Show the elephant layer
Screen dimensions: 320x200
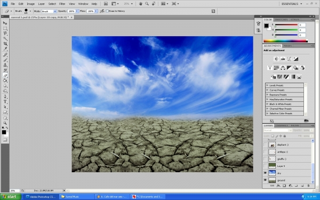265,145
